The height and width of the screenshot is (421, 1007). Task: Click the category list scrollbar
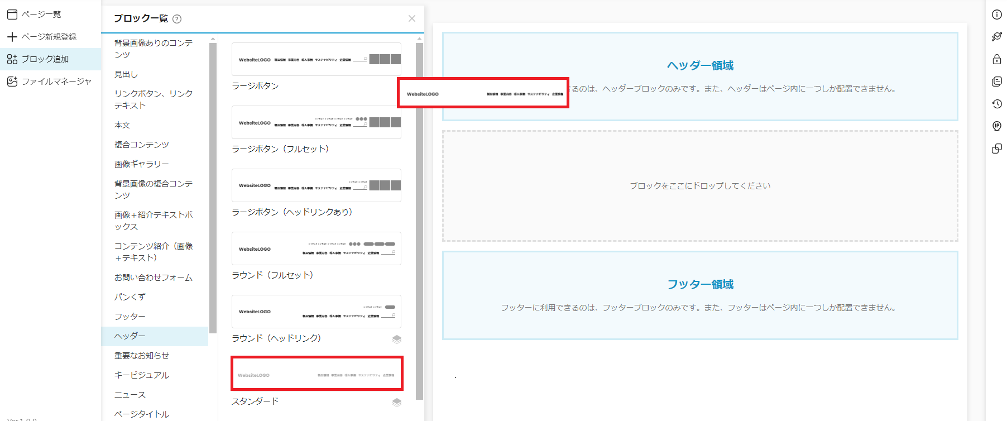click(x=213, y=188)
